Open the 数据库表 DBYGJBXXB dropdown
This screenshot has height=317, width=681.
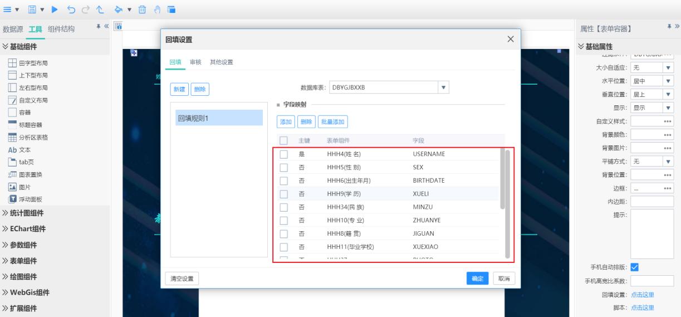tap(443, 87)
